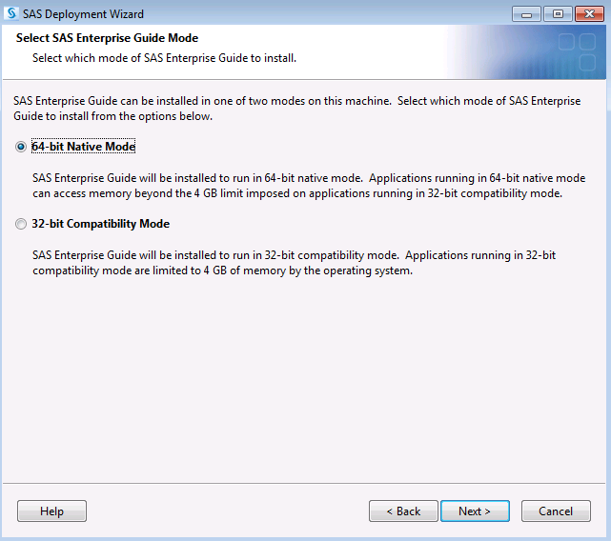611x541 pixels.
Task: Click the 'Select which mode of SAS Enterprise Guide to install.' subtitle
Action: click(164, 58)
